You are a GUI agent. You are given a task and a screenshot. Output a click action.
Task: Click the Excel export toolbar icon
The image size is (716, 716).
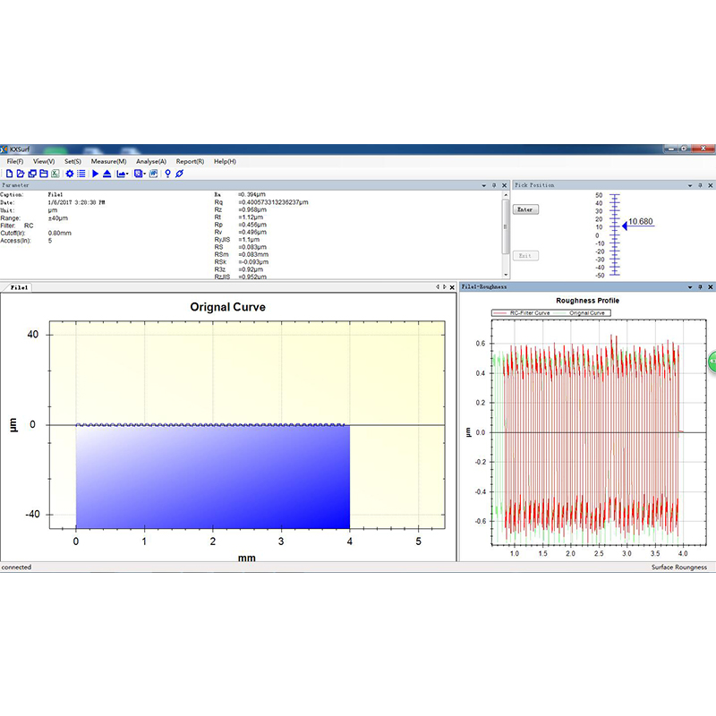point(54,173)
